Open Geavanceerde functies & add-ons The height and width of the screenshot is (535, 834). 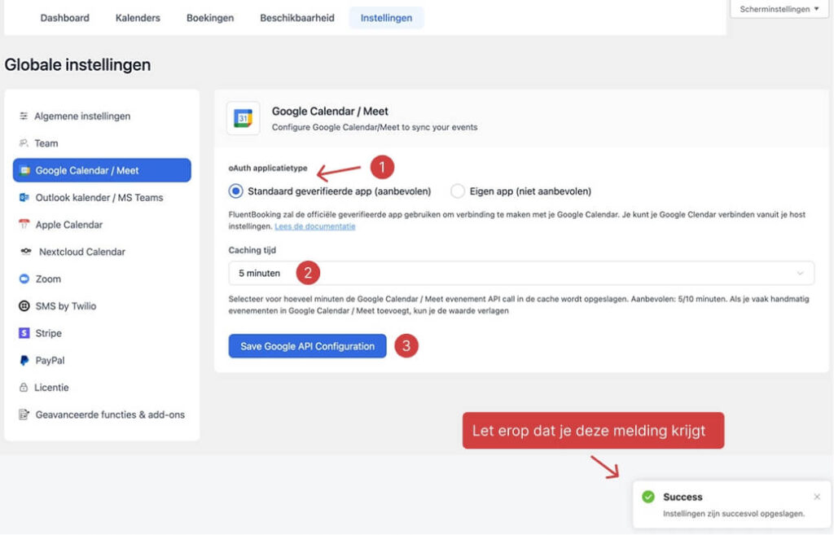(102, 414)
